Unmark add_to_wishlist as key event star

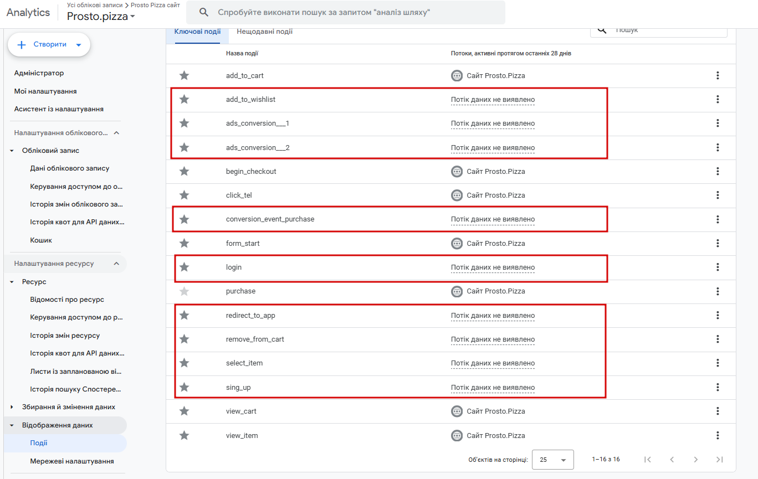pyautogui.click(x=184, y=99)
